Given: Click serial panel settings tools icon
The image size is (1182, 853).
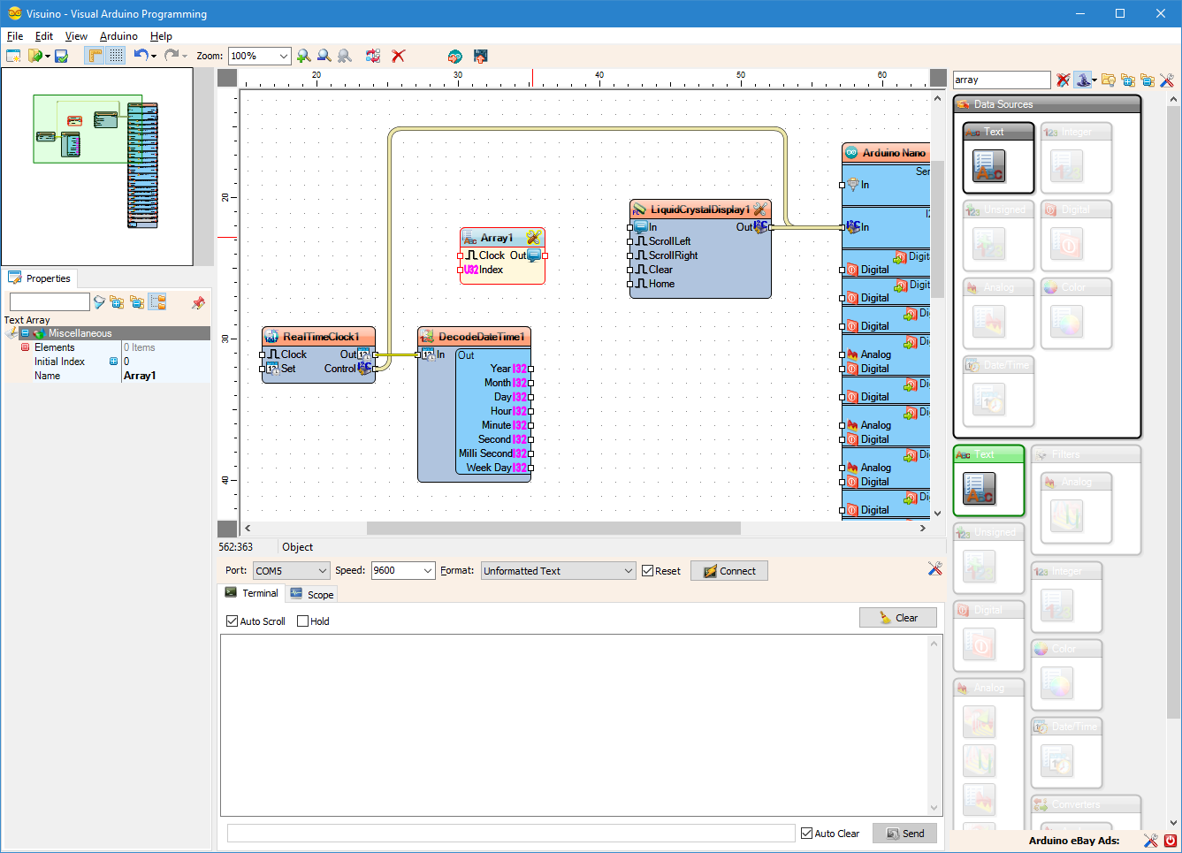Looking at the screenshot, I should (x=934, y=568).
